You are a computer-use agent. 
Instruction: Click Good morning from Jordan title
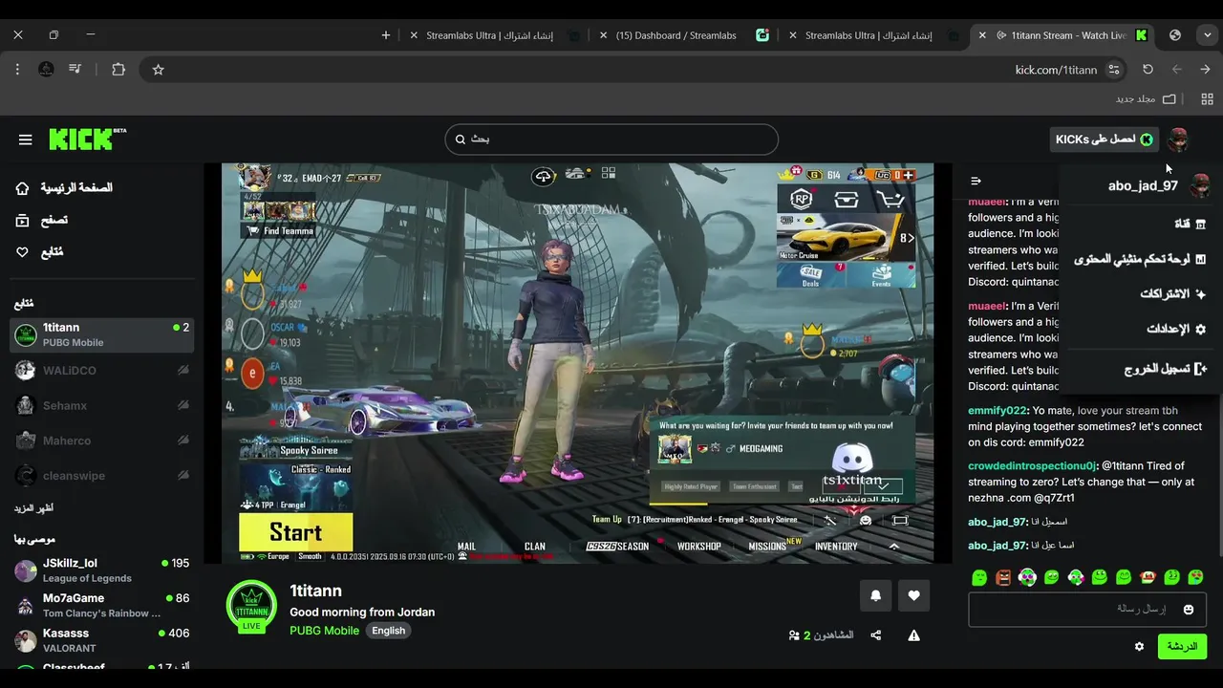362,613
